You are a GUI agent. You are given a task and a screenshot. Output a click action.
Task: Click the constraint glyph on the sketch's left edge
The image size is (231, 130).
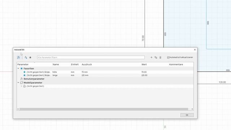click(x=165, y=34)
